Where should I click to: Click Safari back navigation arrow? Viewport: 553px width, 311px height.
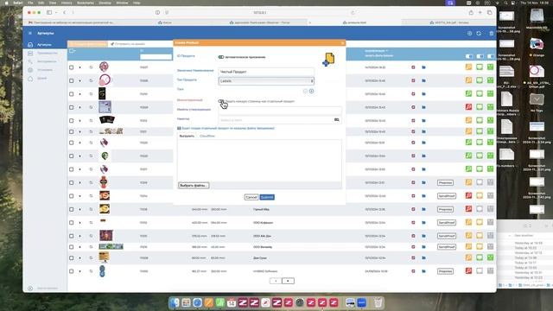tap(64, 12)
